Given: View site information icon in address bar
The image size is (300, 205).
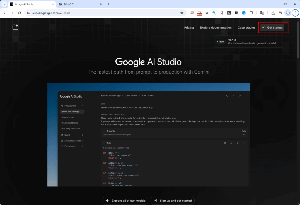Looking at the screenshot, I should point(28,13).
